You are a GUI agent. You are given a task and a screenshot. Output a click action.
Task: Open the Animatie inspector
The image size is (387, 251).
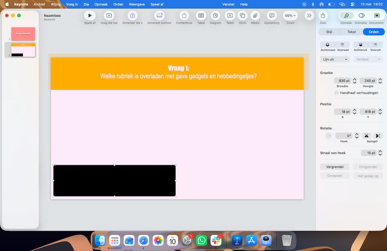pyautogui.click(x=361, y=15)
